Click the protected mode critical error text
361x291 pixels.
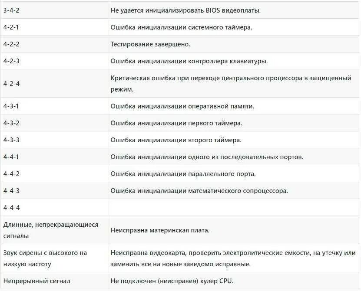[231, 84]
